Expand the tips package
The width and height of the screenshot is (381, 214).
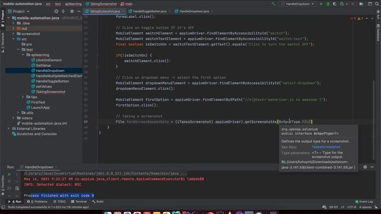pos(23,97)
